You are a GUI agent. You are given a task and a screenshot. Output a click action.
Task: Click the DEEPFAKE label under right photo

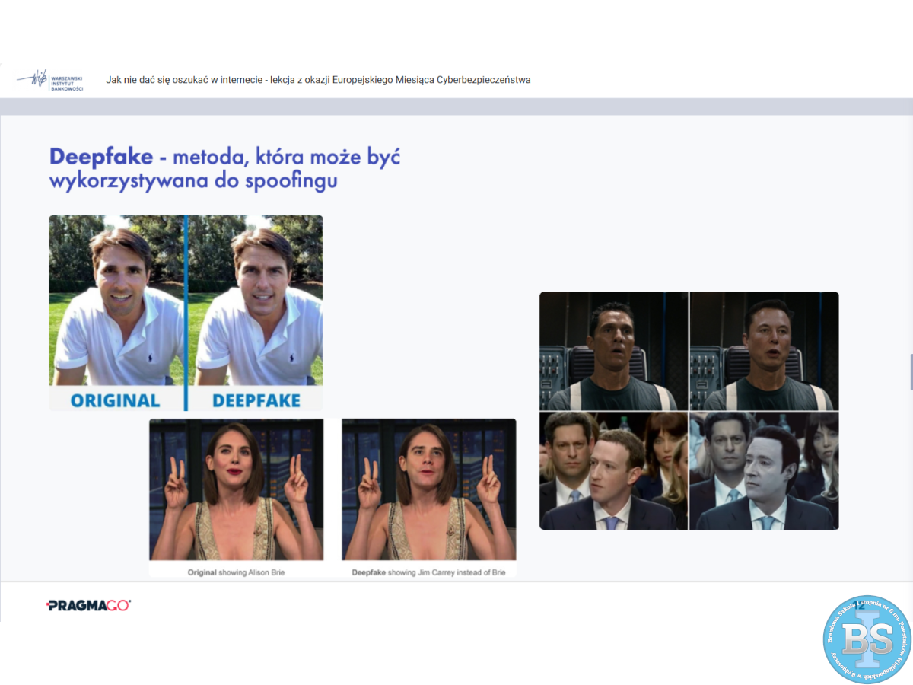256,400
